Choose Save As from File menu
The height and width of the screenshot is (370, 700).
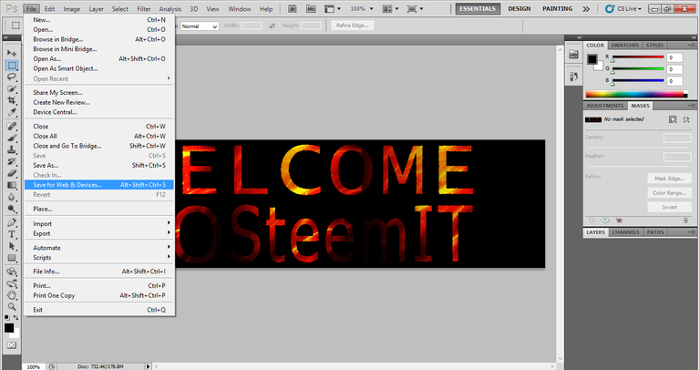[x=99, y=165]
